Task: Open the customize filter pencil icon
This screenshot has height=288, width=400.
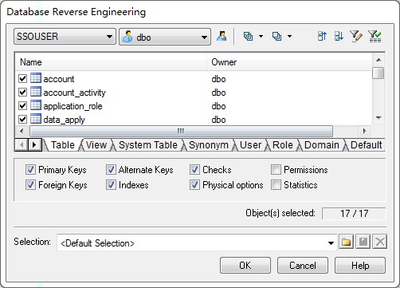Action: point(356,36)
